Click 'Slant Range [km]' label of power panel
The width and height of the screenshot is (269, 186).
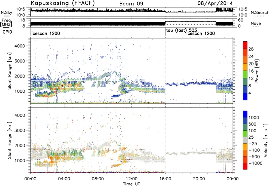[x=9, y=71]
